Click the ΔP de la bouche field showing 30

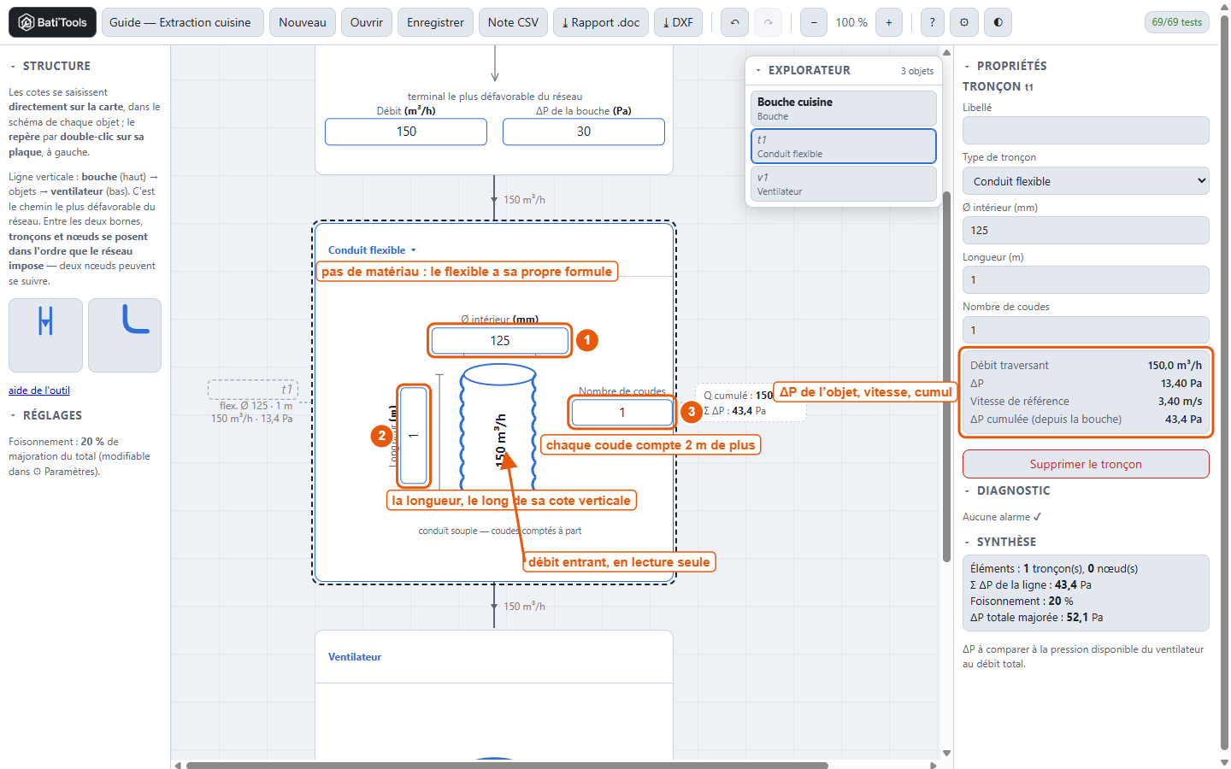(x=584, y=132)
